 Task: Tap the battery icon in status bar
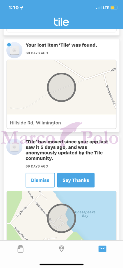[x=114, y=8]
